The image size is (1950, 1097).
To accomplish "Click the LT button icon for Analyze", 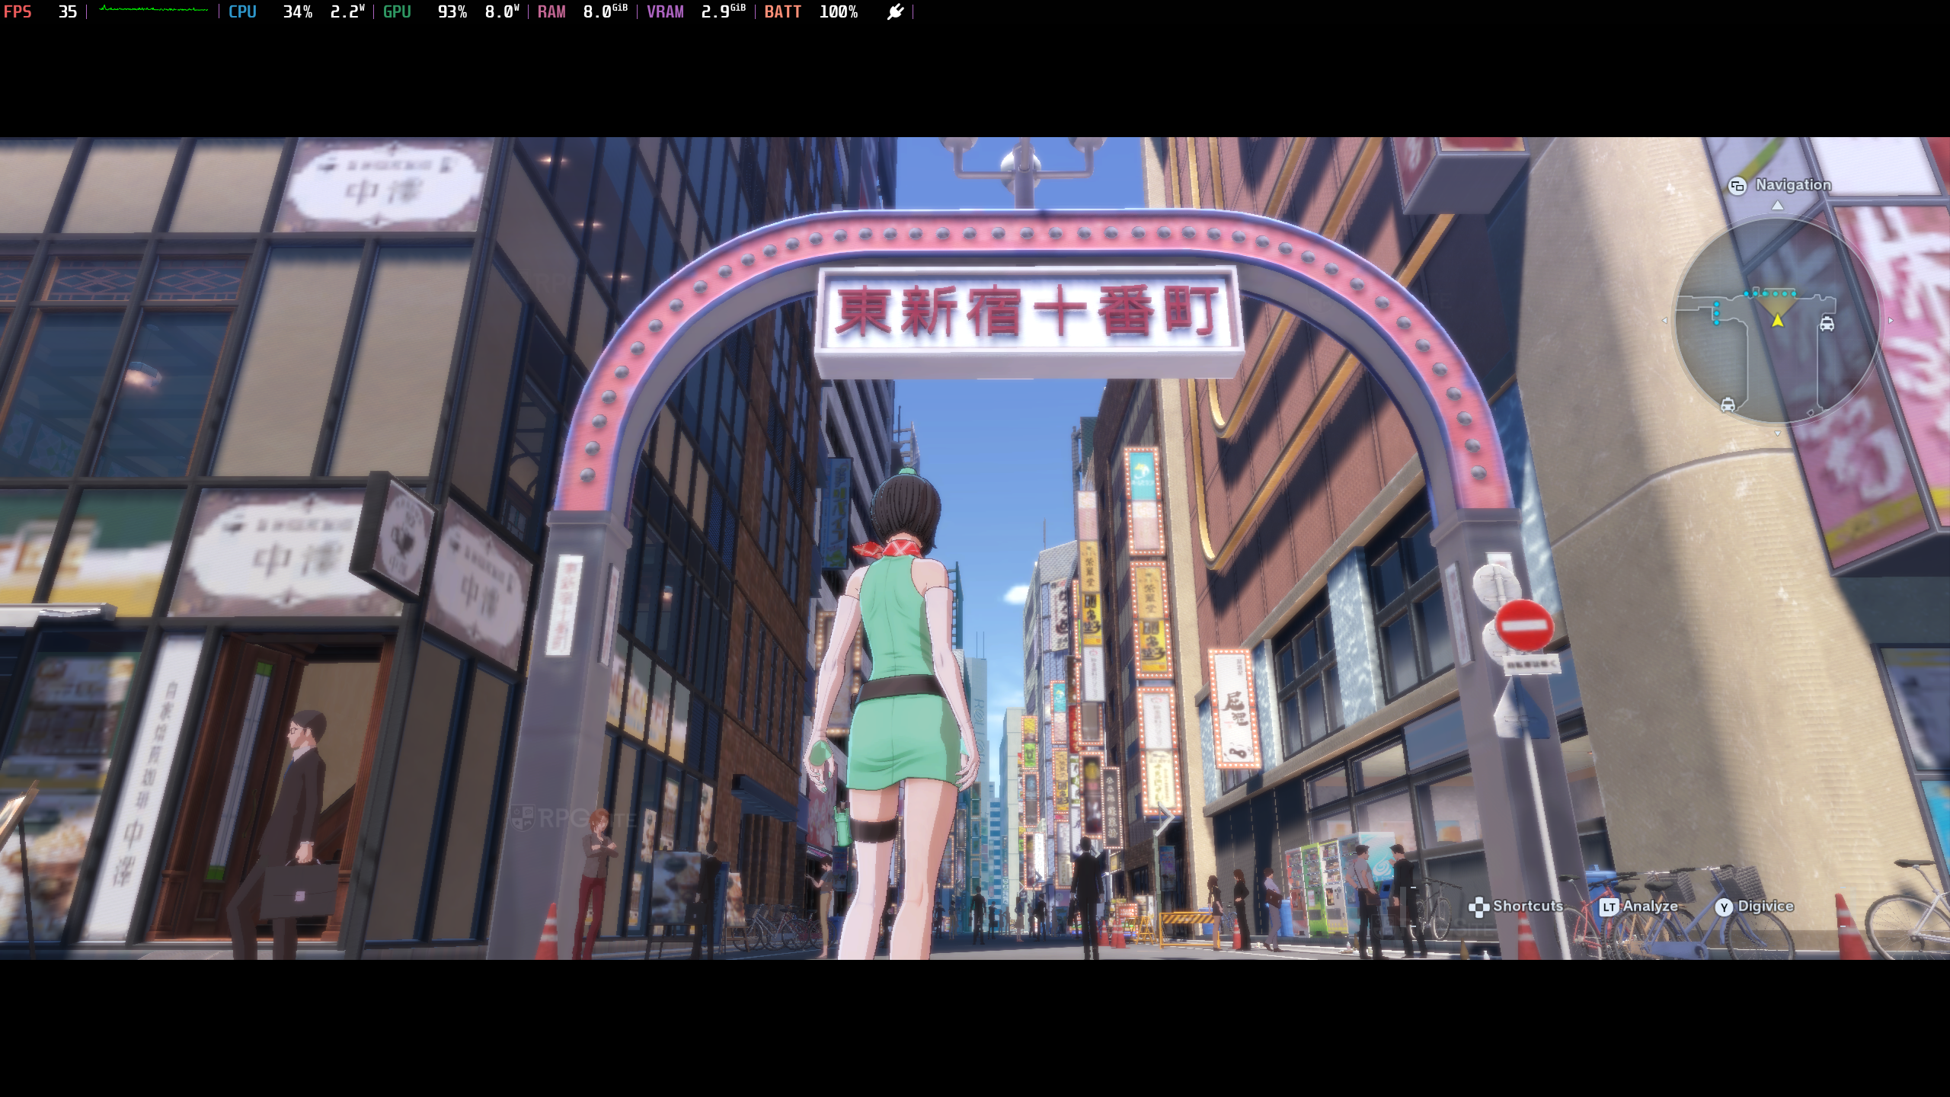I will [1608, 907].
